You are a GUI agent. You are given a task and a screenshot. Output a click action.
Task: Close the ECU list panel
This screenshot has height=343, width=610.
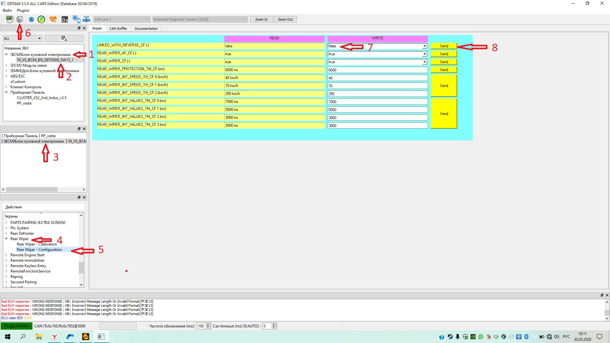click(x=84, y=28)
